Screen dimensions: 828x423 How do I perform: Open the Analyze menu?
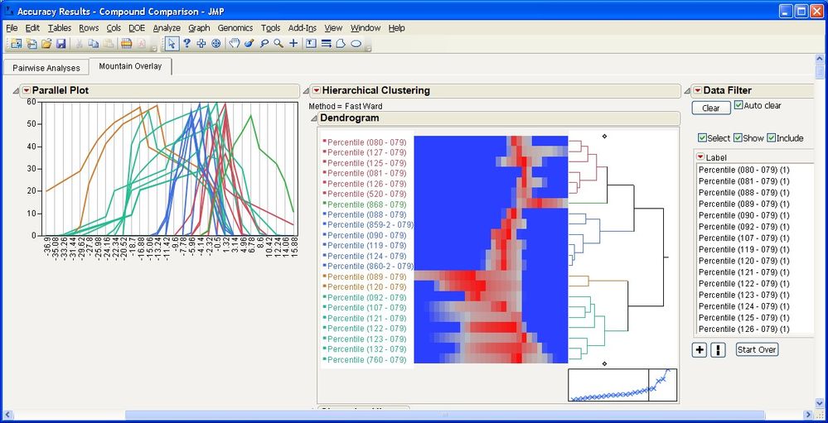167,28
